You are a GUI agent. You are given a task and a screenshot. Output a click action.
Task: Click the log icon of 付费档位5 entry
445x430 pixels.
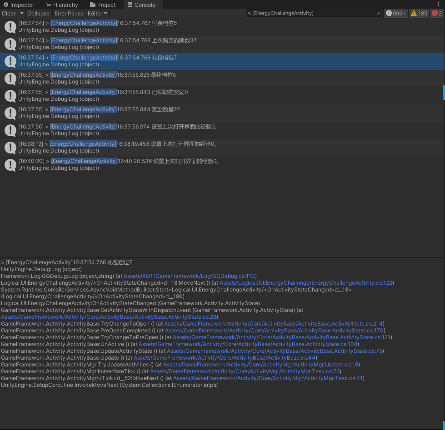coord(10,27)
